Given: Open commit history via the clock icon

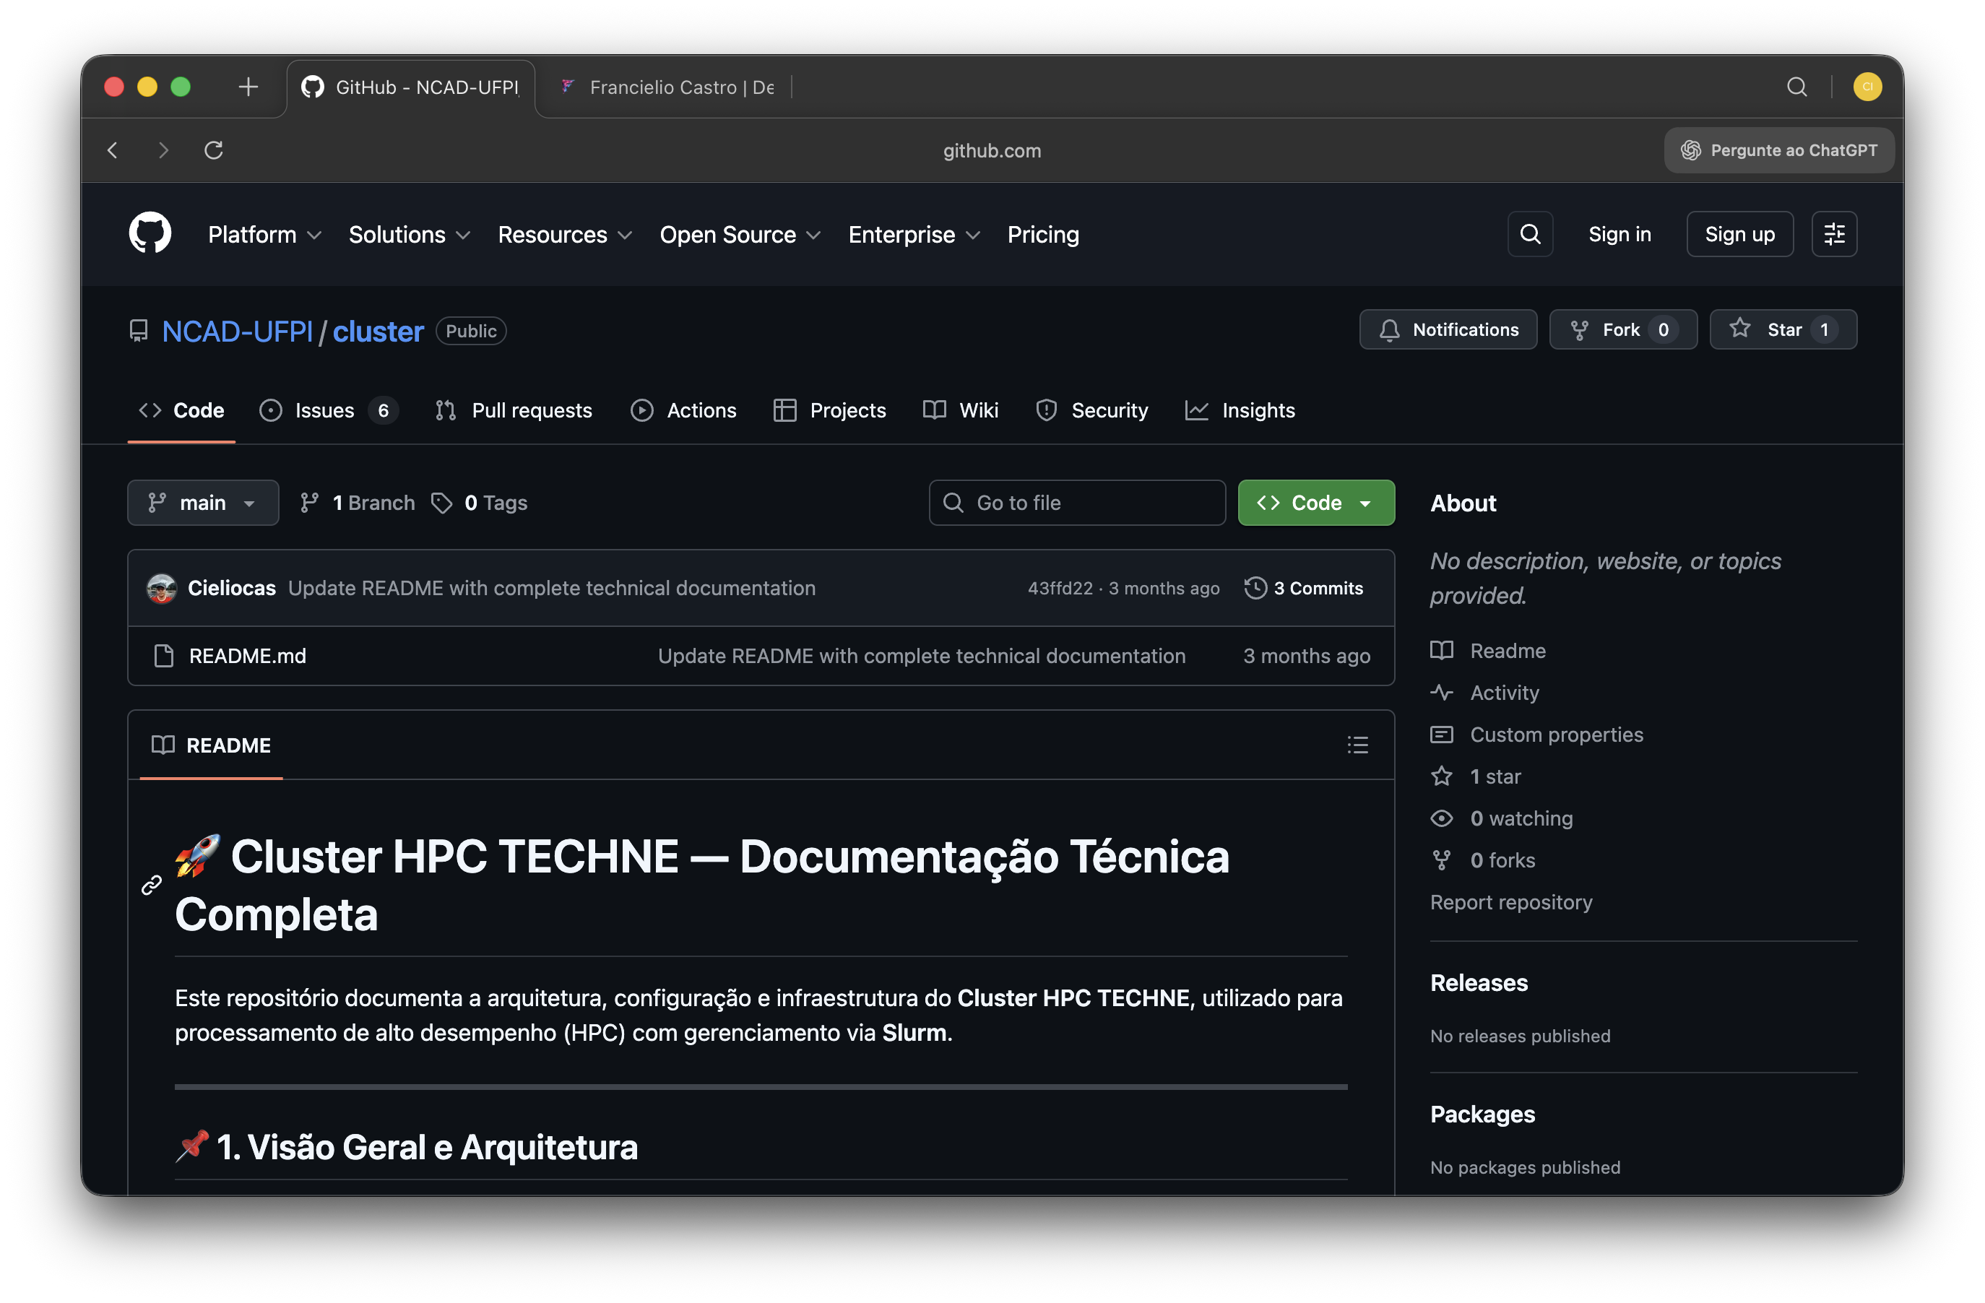Looking at the screenshot, I should pos(1255,588).
